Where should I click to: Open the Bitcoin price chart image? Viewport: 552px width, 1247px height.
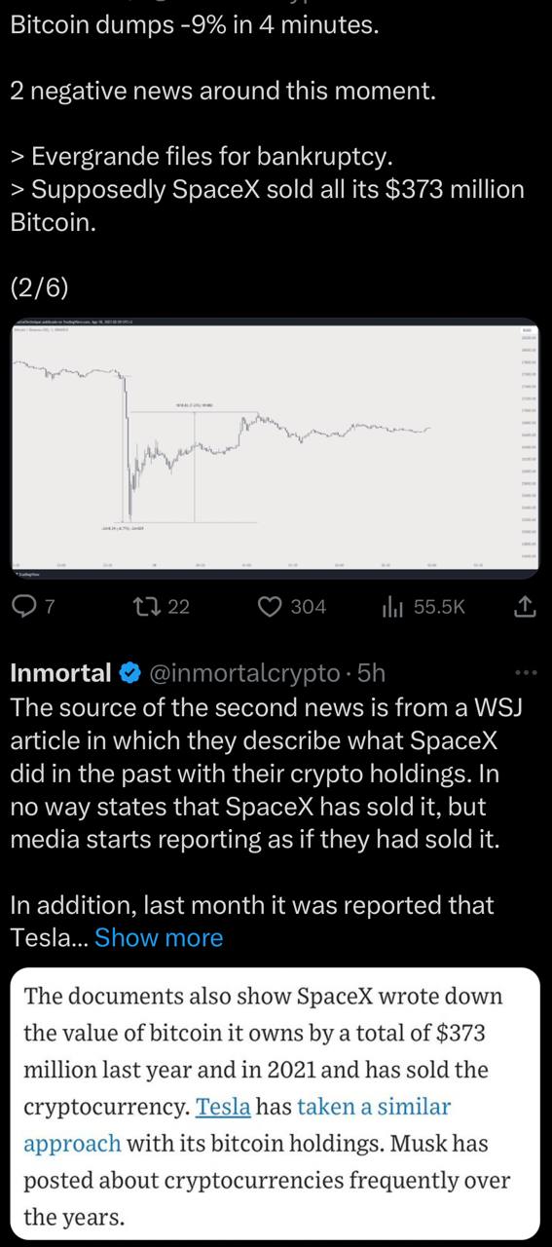(x=276, y=447)
